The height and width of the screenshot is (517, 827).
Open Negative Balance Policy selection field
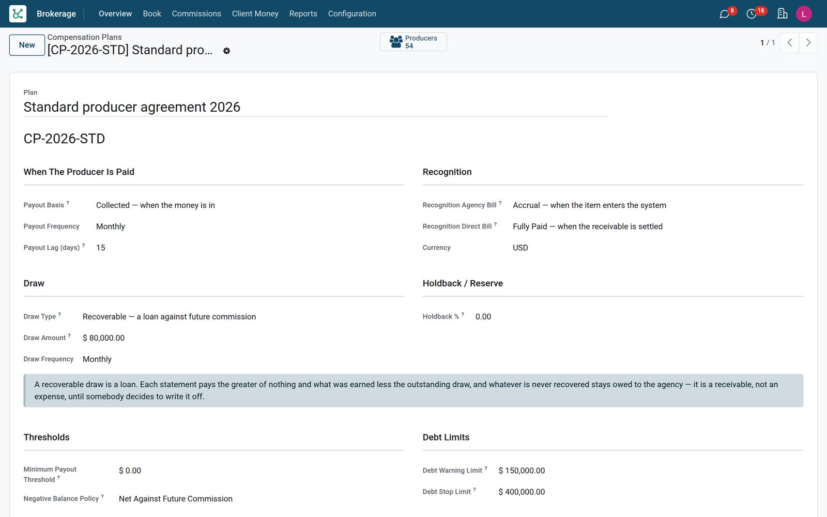262,499
